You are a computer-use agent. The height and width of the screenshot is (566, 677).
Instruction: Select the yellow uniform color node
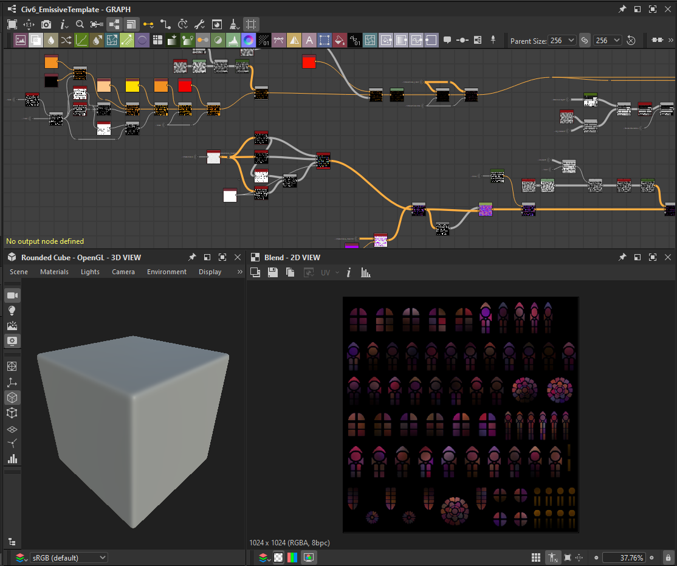[132, 85]
